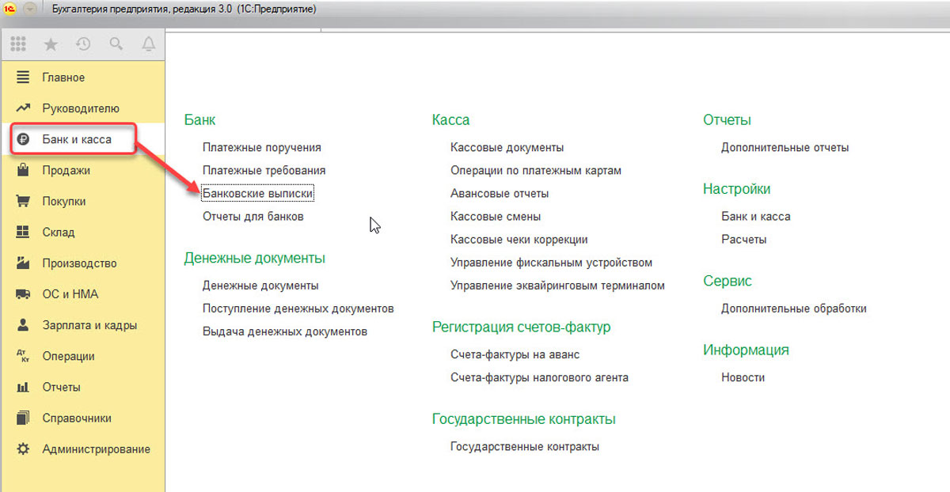Click the ОС и НМА truck icon
This screenshot has height=492, width=950.
click(x=23, y=294)
